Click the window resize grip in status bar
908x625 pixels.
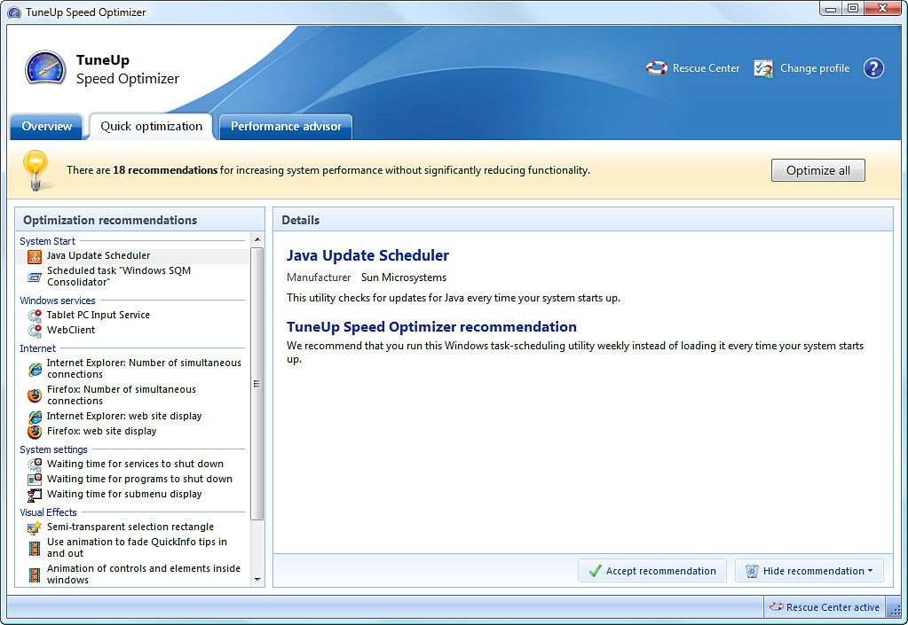[x=894, y=609]
